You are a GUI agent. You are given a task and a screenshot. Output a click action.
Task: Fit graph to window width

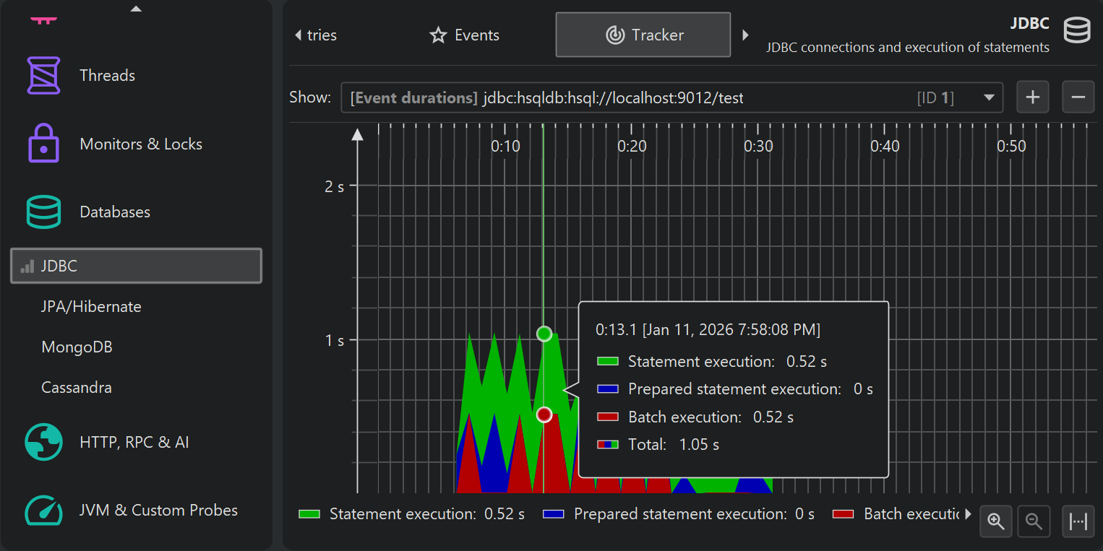point(1078,521)
